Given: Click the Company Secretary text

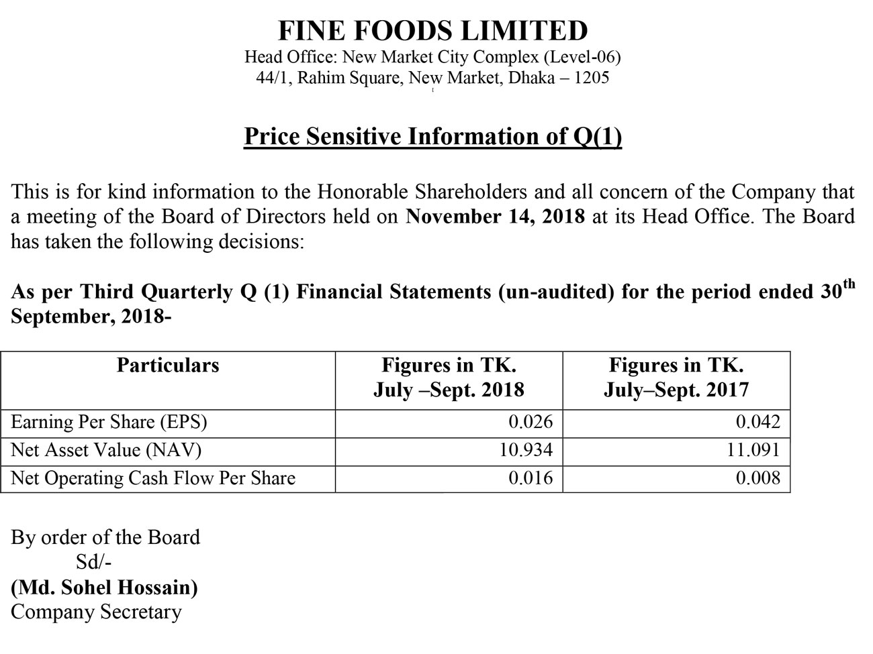Looking at the screenshot, I should (x=96, y=612).
